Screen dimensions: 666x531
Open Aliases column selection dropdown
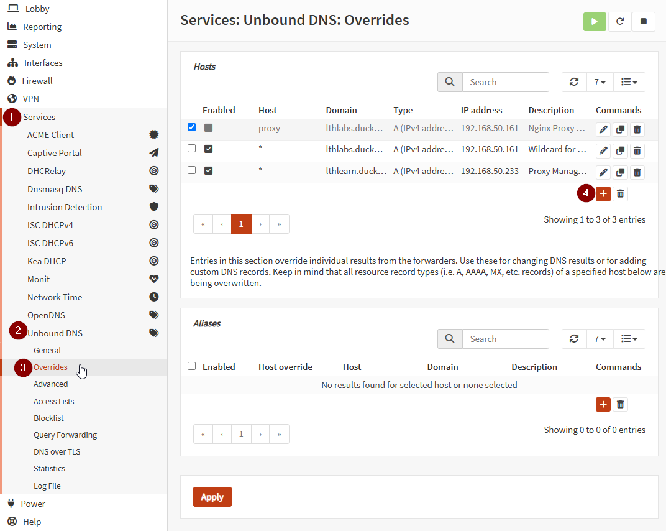pyautogui.click(x=629, y=339)
